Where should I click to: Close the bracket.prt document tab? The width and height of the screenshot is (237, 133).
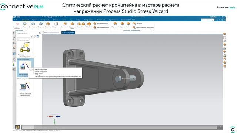pos(74,33)
